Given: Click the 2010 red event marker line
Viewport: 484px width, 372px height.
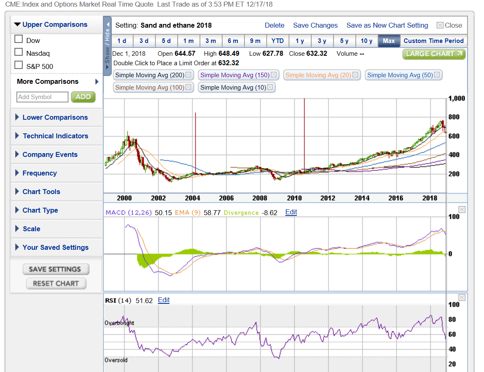Looking at the screenshot, I should pyautogui.click(x=304, y=135).
